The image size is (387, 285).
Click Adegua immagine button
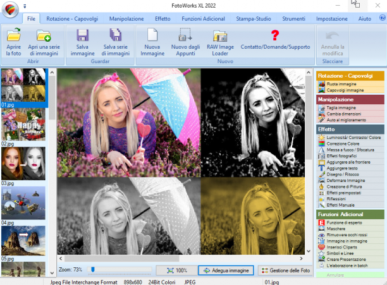tap(226, 270)
